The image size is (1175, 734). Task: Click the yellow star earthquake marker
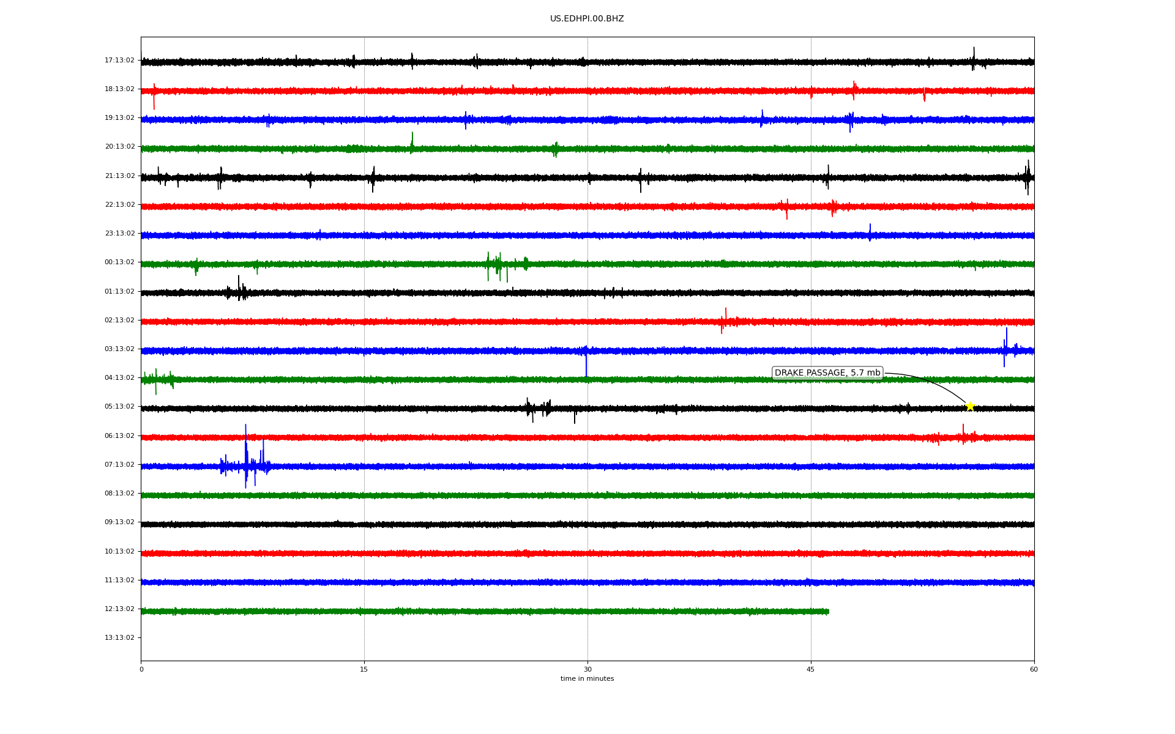970,406
